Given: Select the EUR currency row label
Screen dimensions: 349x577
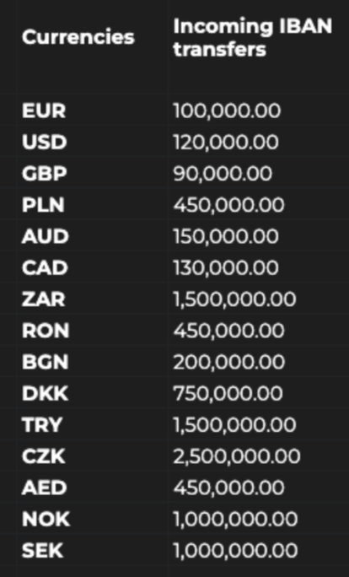Looking at the screenshot, I should (x=44, y=111).
